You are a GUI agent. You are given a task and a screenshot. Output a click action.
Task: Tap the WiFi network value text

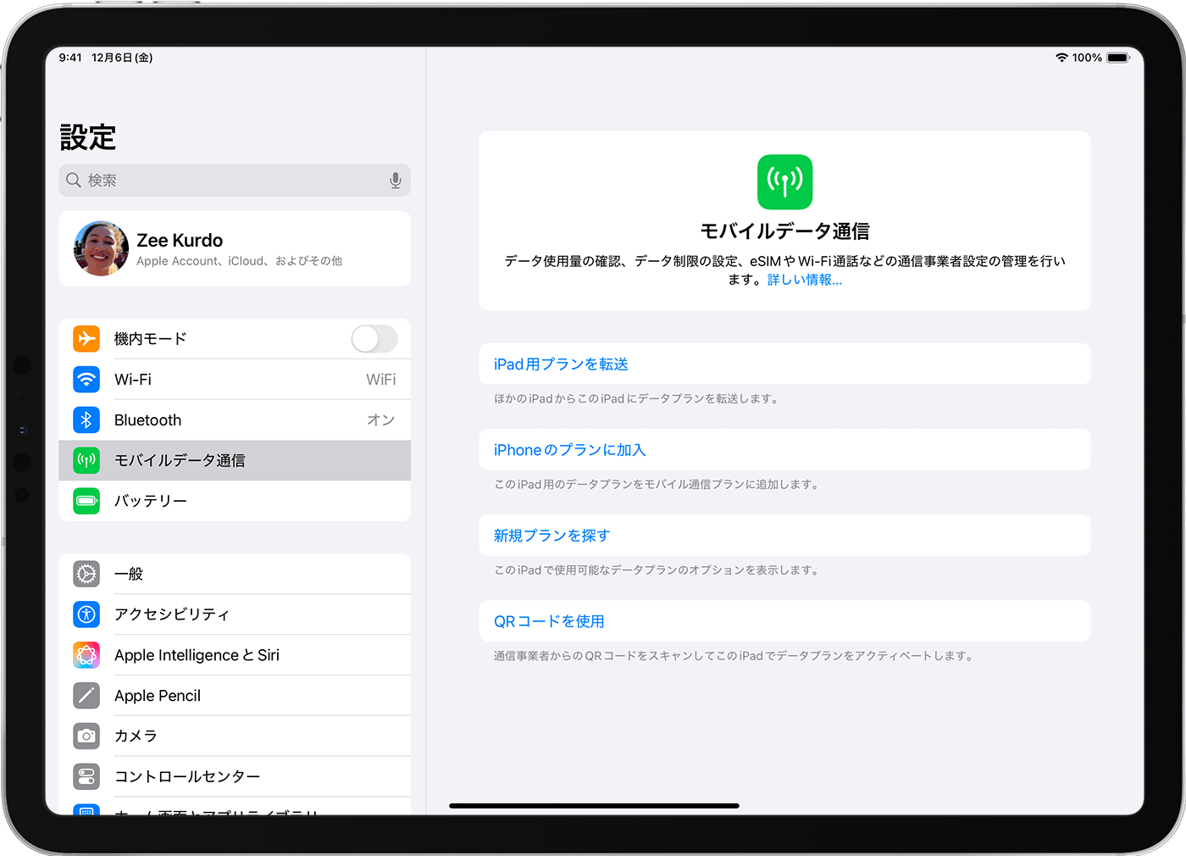coord(380,379)
